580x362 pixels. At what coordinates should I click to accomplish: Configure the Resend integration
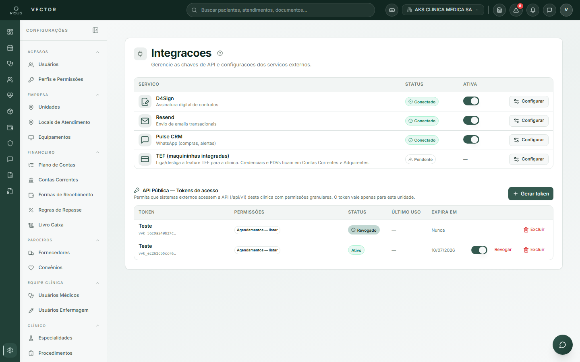point(529,121)
